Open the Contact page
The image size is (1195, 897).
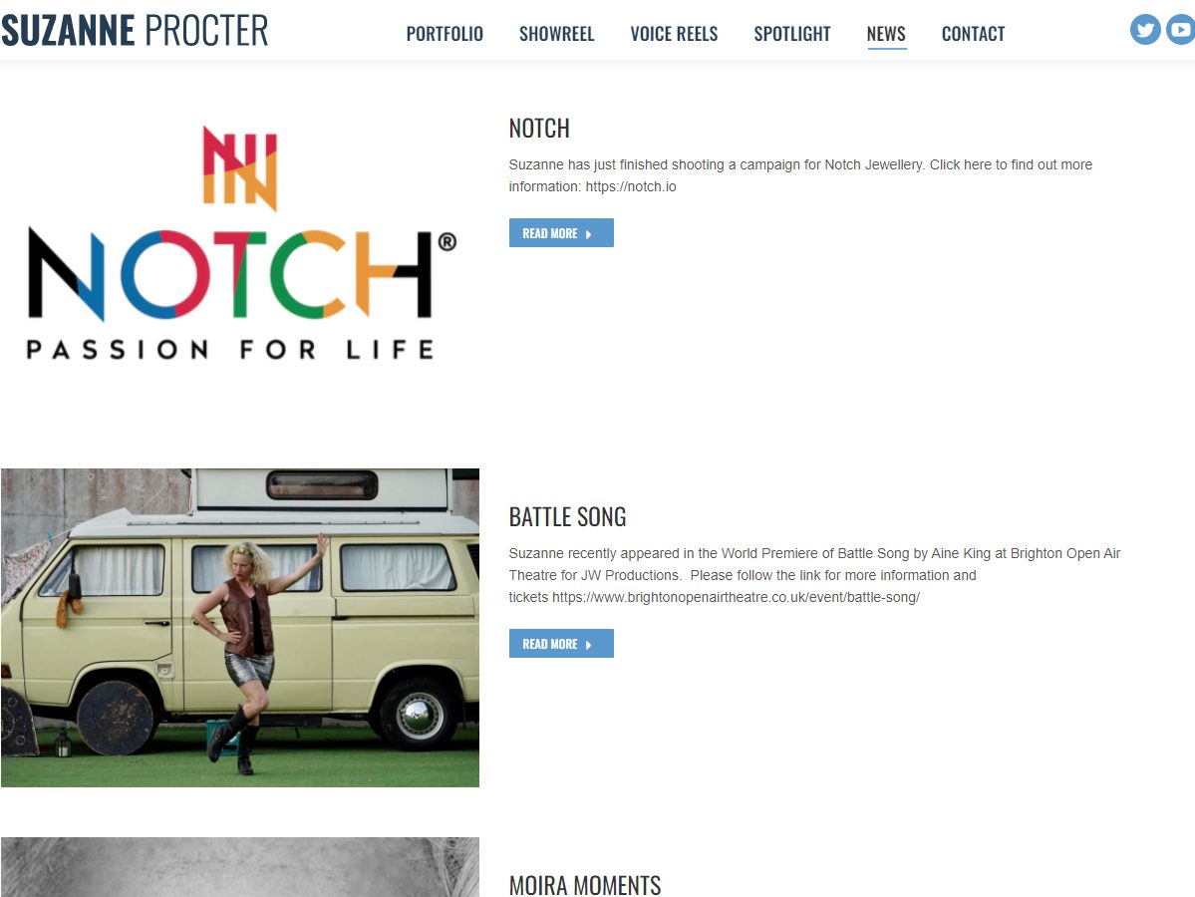tap(973, 34)
